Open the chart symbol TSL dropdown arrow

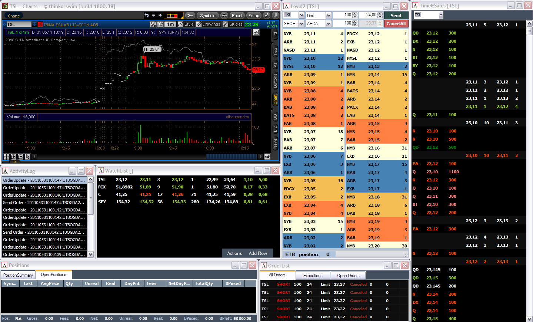[34, 24]
